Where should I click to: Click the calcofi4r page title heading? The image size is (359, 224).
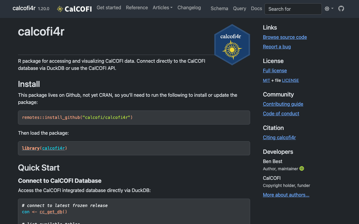(41, 32)
